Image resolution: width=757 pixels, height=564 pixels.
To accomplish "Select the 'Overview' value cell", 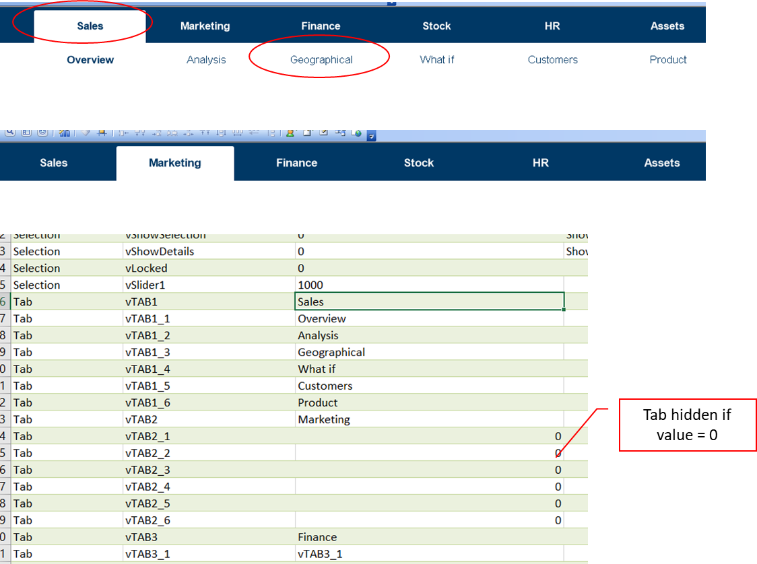I will (429, 318).
